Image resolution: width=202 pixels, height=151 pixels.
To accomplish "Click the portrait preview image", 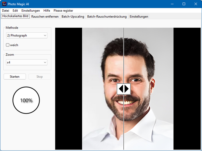I will 128,89.
